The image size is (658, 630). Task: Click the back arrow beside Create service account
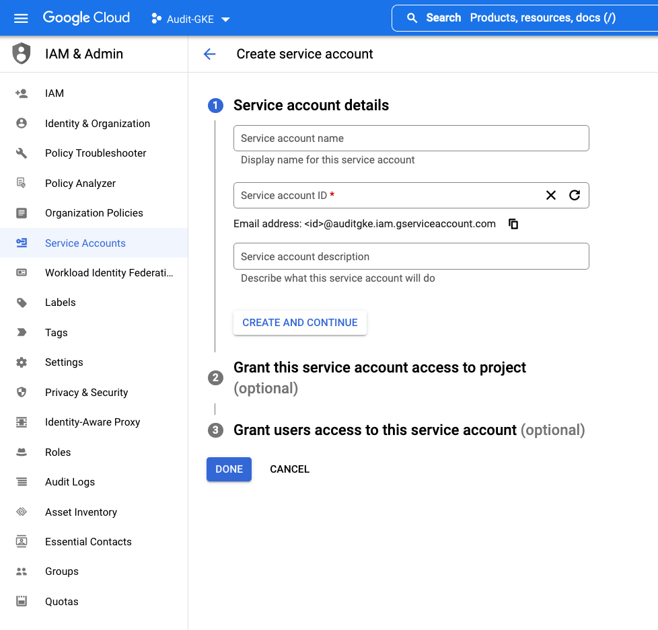(x=210, y=54)
